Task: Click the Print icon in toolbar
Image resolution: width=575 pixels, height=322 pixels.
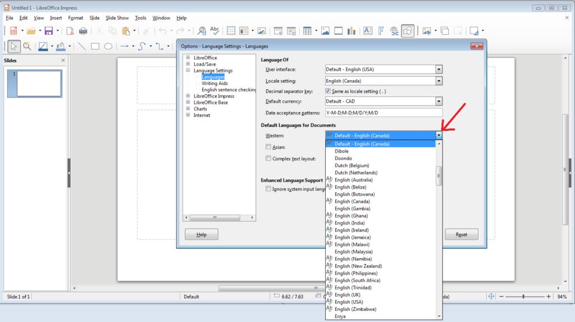Action: pyautogui.click(x=83, y=31)
